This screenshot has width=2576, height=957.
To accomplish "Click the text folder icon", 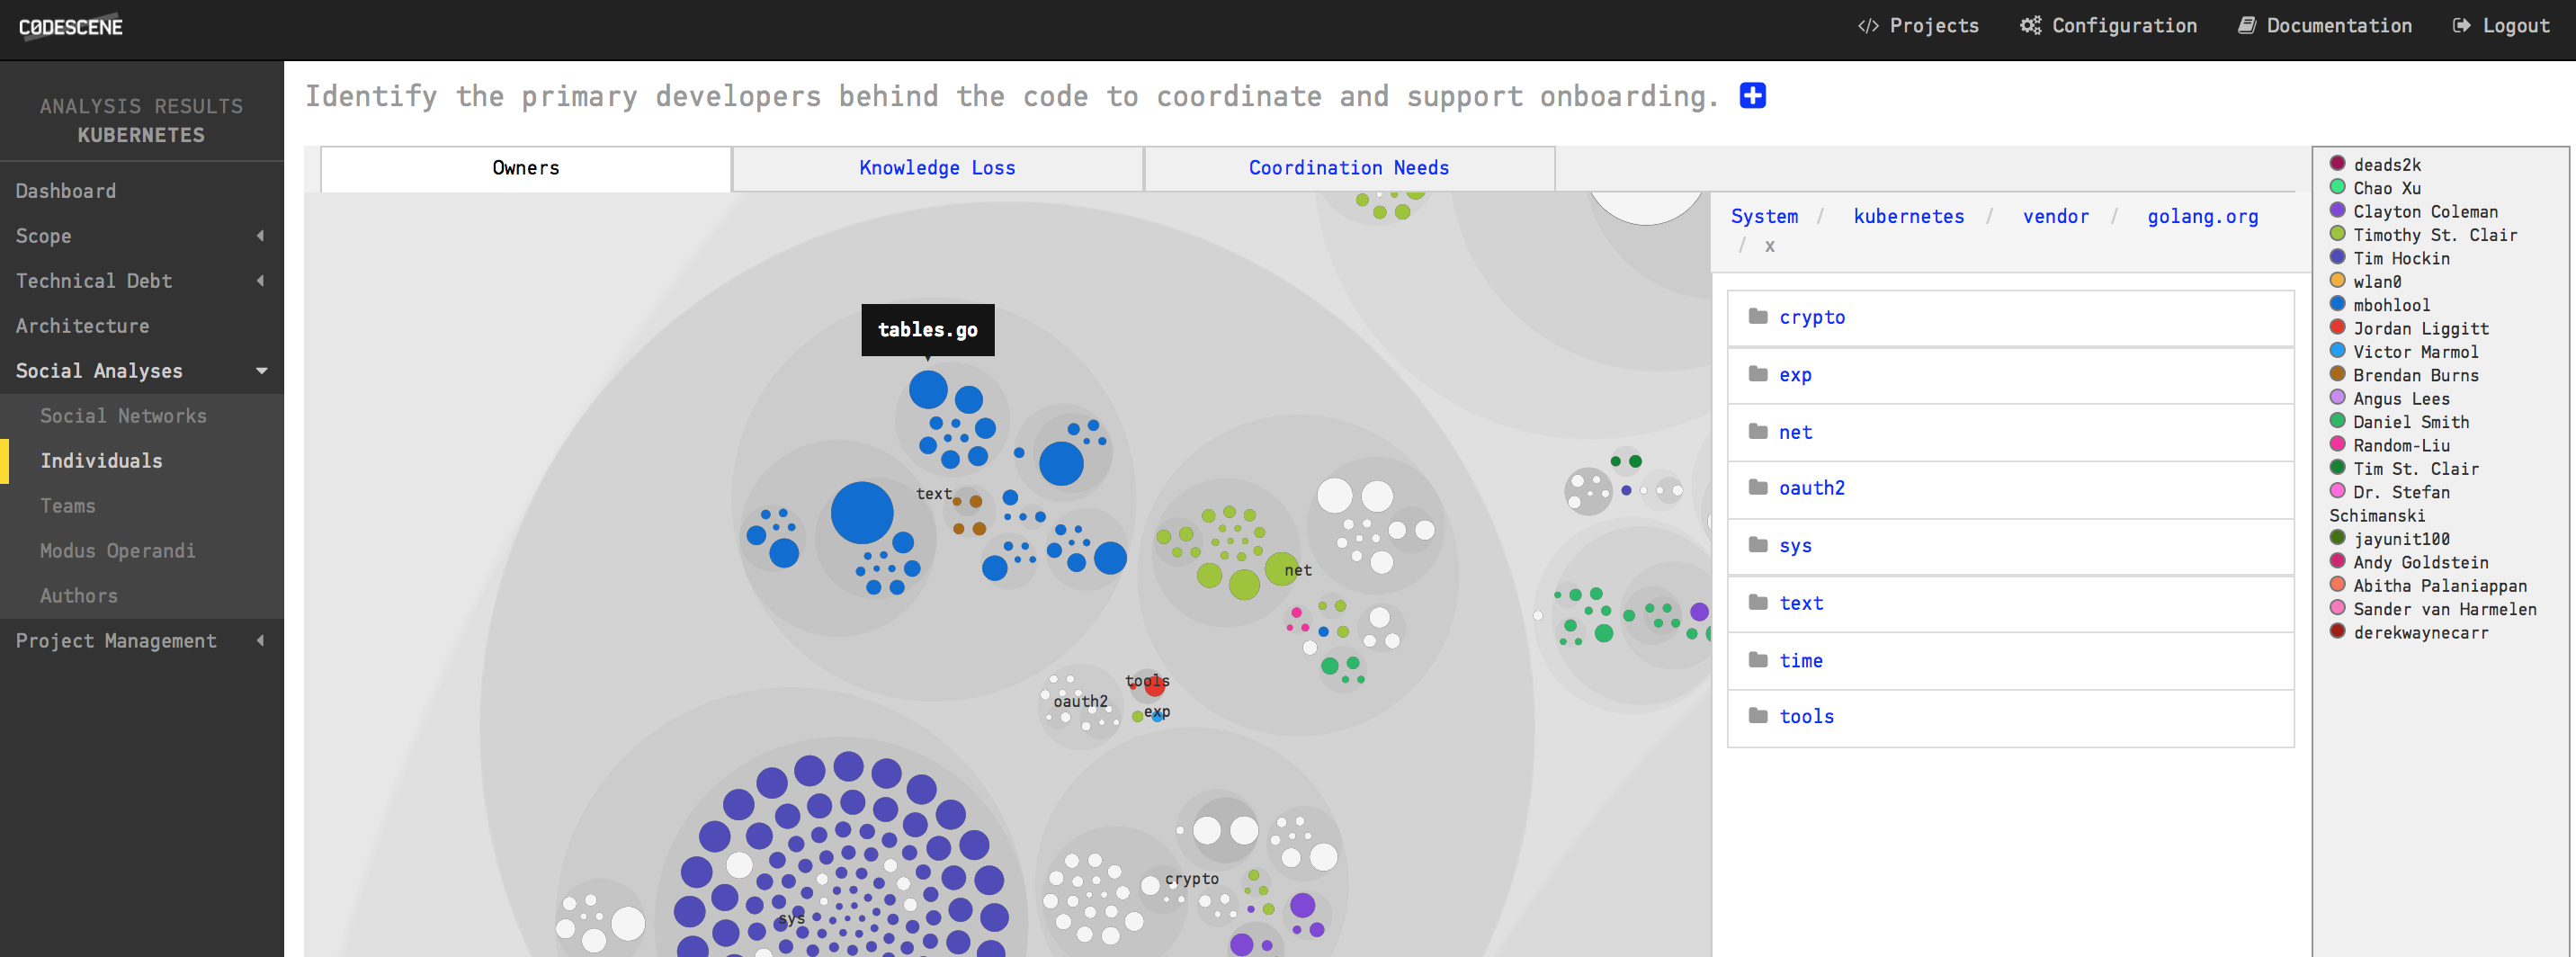I will [1757, 603].
